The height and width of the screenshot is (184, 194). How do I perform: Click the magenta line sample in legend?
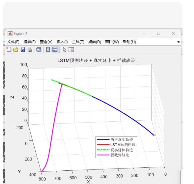(103, 155)
